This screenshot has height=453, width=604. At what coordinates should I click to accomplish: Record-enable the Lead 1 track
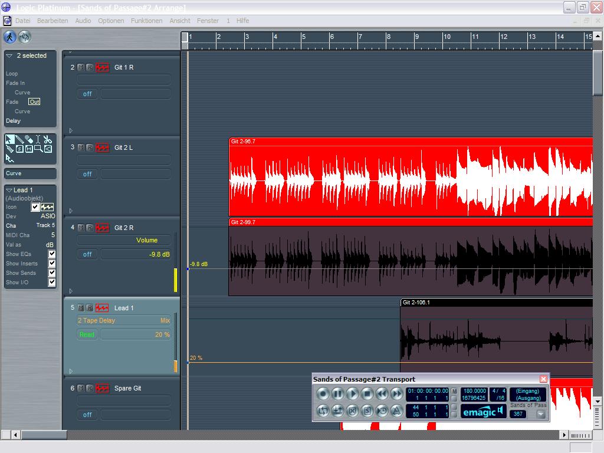click(x=90, y=308)
